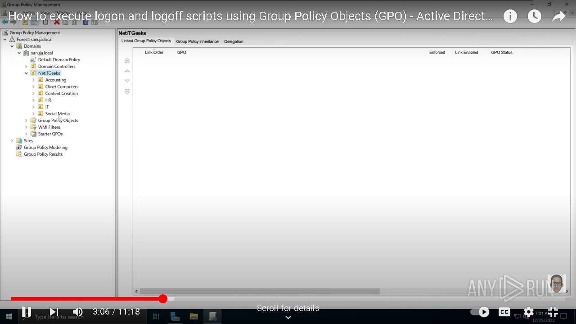Sort by Link Enabled column

coord(467,53)
